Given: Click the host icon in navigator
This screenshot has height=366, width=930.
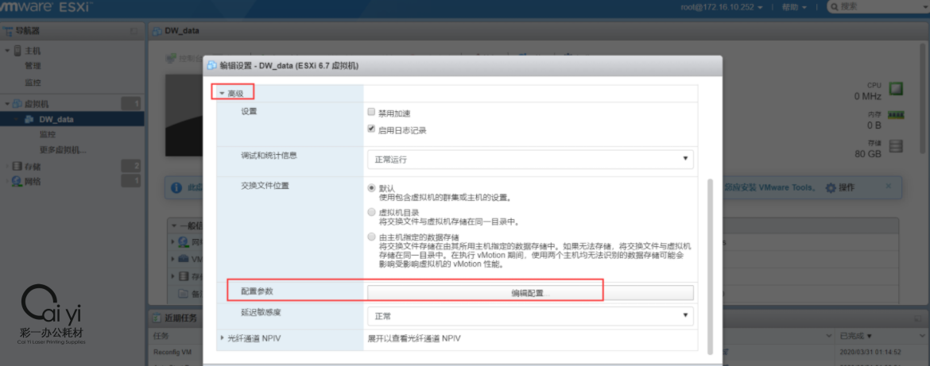Looking at the screenshot, I should tap(17, 51).
